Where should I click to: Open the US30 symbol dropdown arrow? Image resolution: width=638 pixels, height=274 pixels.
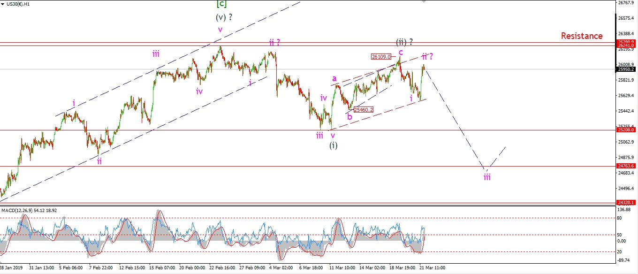2,3
